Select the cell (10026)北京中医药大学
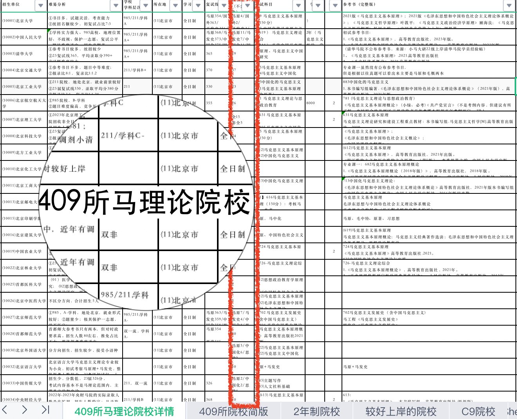 pyautogui.click(x=24, y=301)
